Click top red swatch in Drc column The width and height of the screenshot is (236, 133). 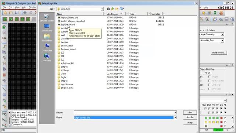coord(221,118)
